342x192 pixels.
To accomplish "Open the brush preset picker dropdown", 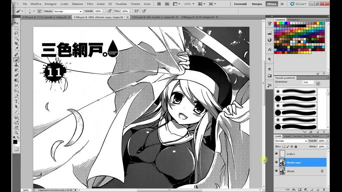I will [x=34, y=11].
